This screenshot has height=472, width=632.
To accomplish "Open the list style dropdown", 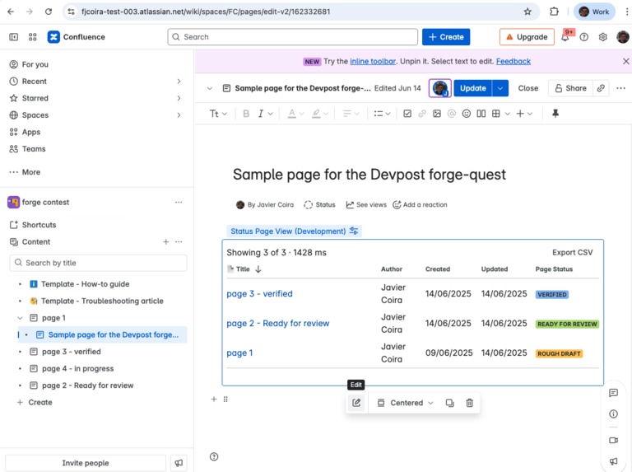I will (x=382, y=114).
